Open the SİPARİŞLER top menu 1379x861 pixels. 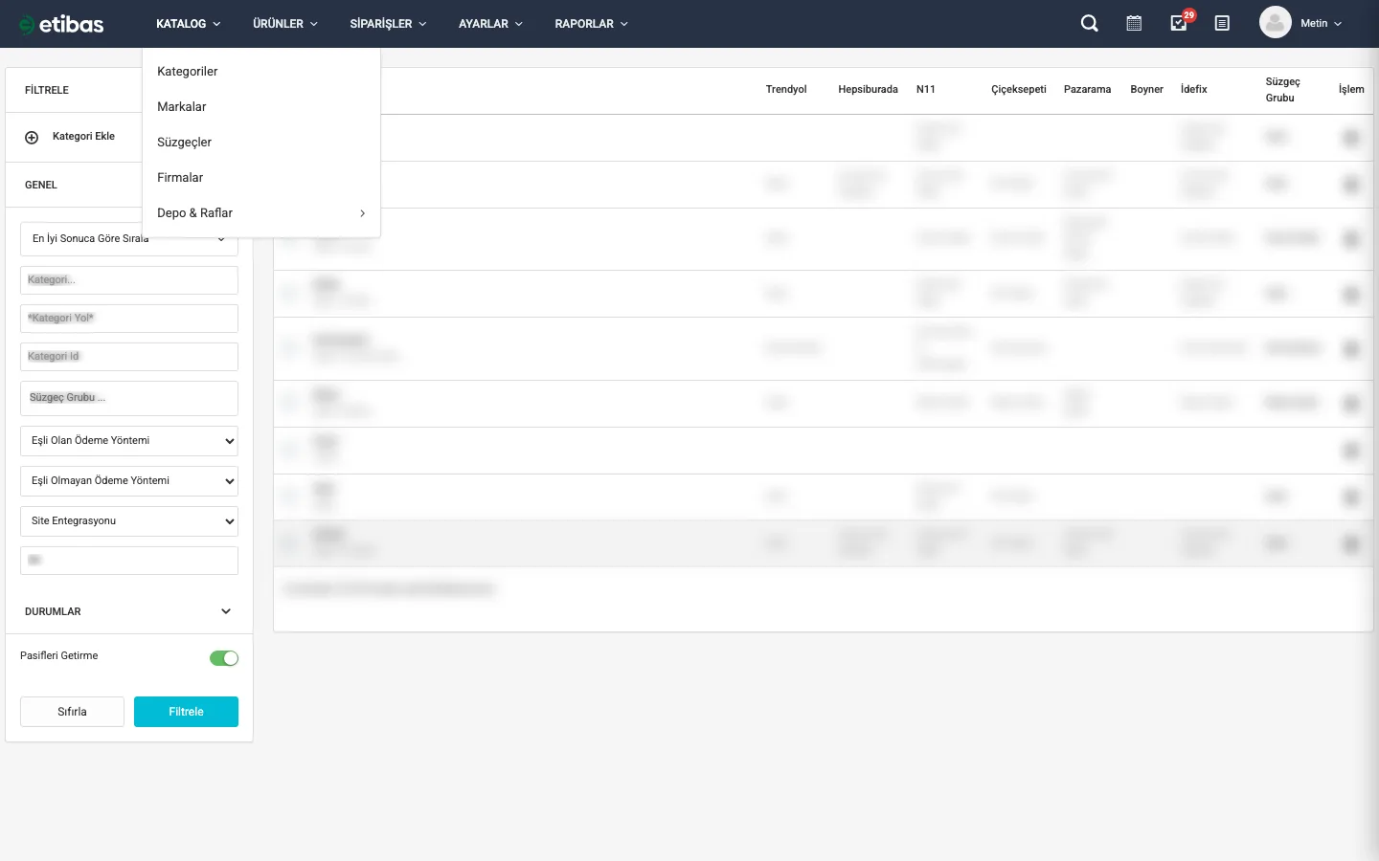click(x=388, y=24)
